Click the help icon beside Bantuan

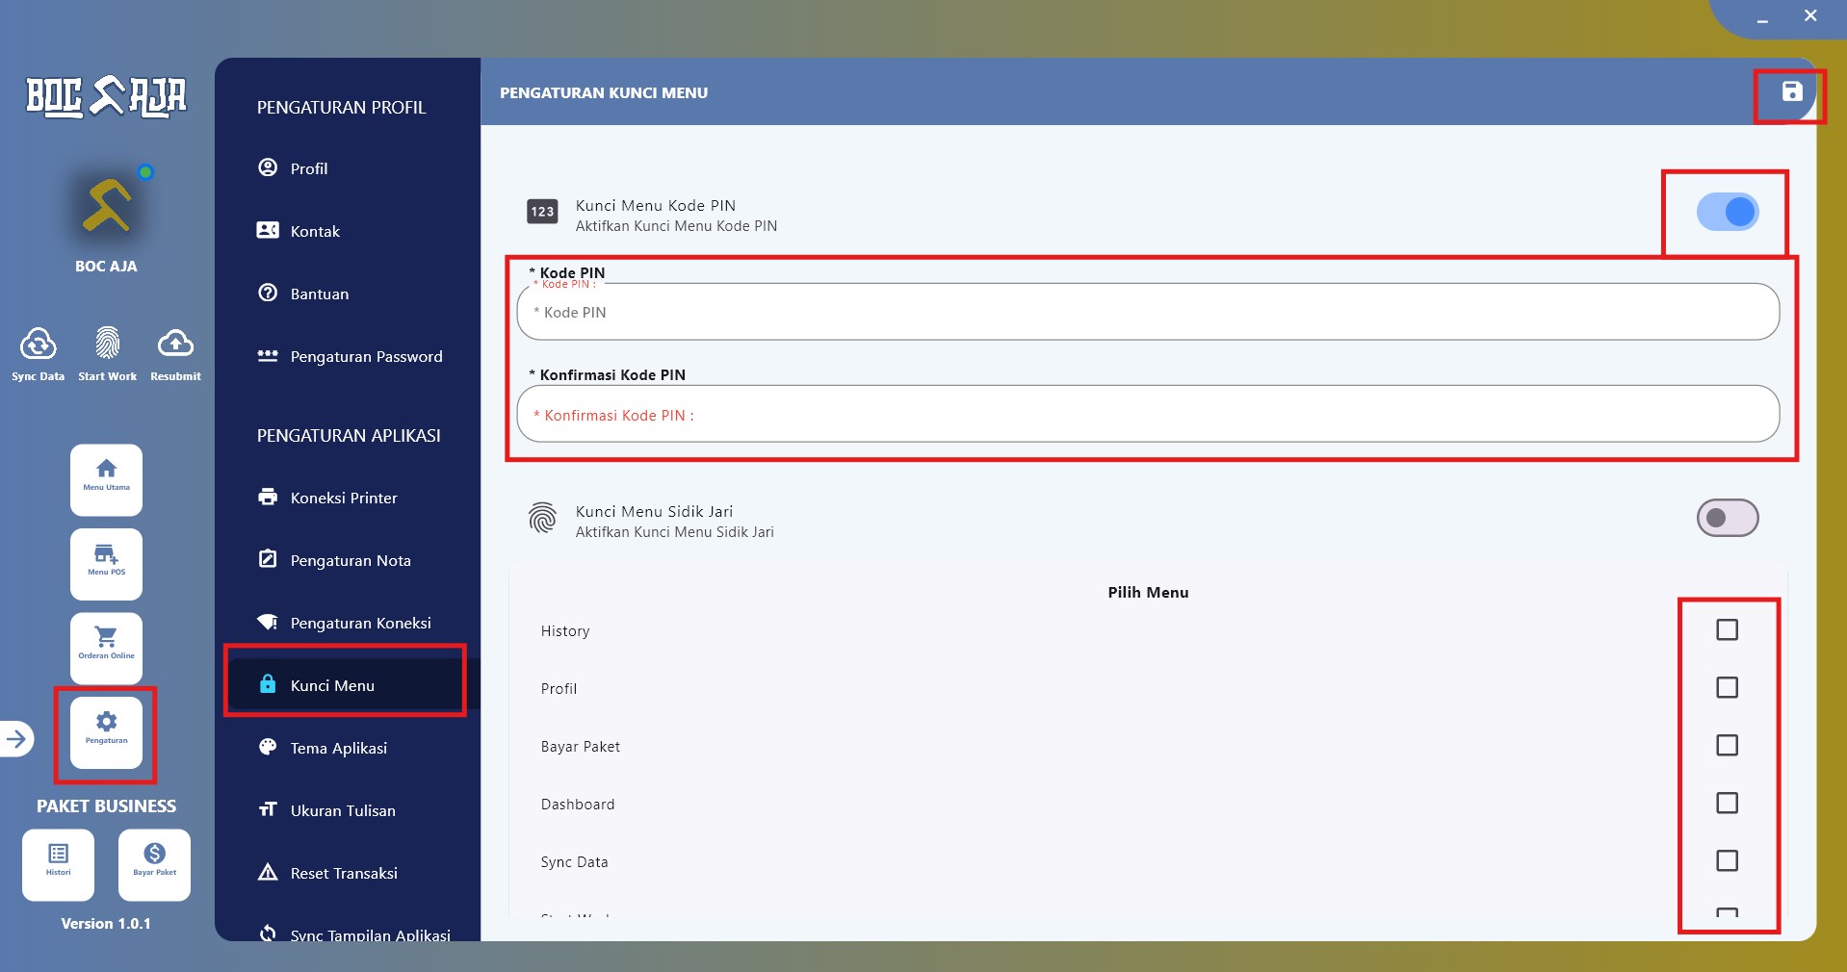268,293
